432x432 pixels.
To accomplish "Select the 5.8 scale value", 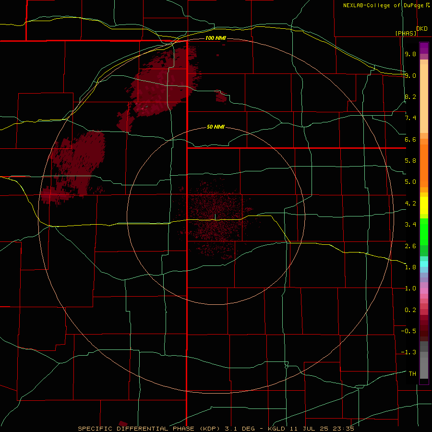I will point(410,161).
